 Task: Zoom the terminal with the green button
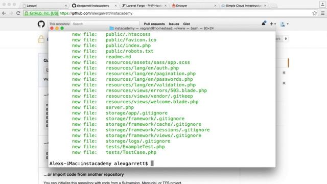62,28
